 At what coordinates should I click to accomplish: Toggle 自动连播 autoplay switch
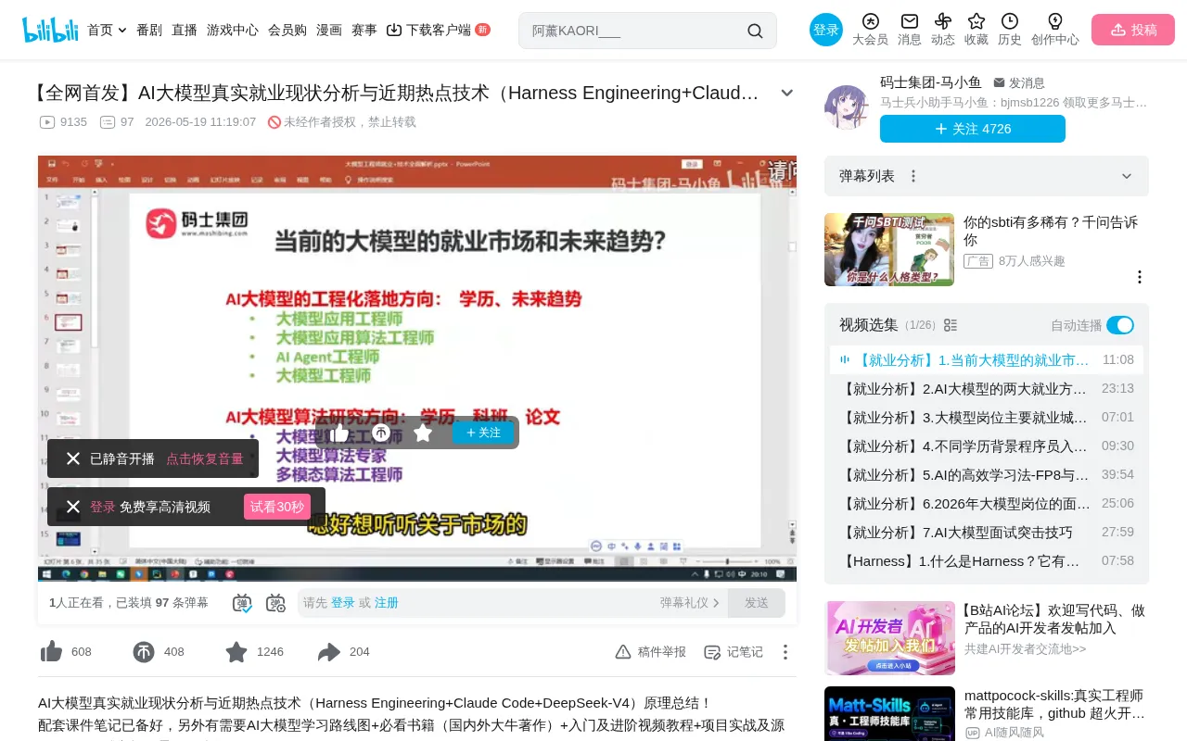click(1120, 325)
